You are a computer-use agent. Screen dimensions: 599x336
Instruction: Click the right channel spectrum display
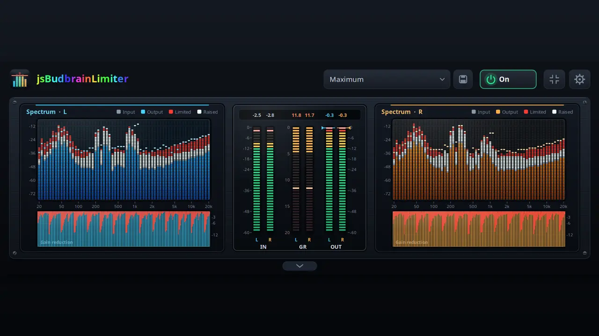coord(479,160)
